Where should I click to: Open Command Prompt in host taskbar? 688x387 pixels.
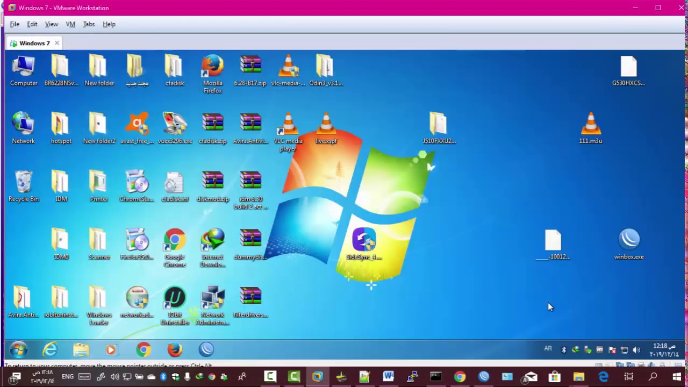pyautogui.click(x=436, y=377)
